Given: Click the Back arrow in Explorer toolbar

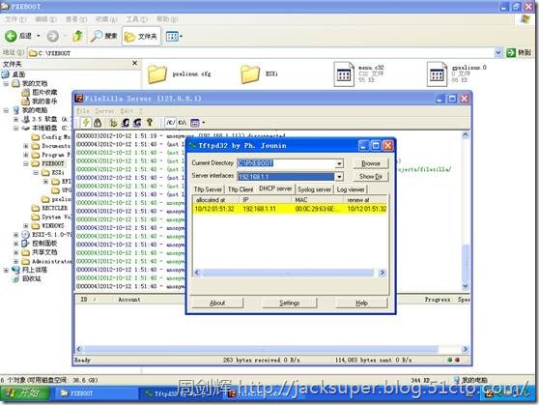Looking at the screenshot, I should point(11,36).
